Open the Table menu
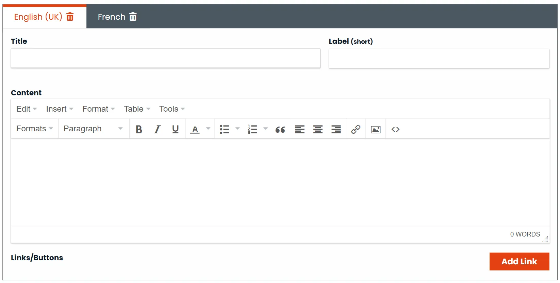The width and height of the screenshot is (560, 283). 137,109
